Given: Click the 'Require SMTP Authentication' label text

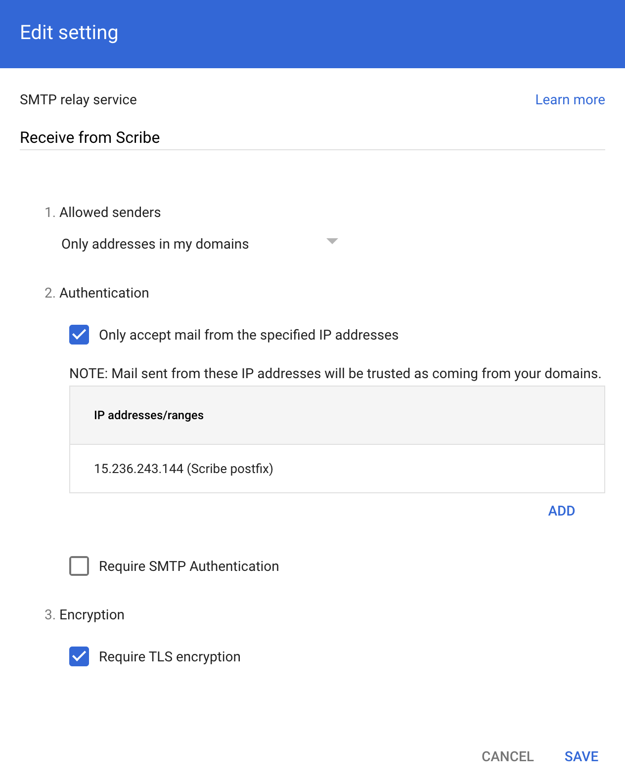Looking at the screenshot, I should point(189,566).
